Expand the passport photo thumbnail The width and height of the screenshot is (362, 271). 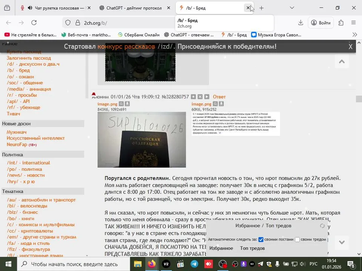[141, 140]
